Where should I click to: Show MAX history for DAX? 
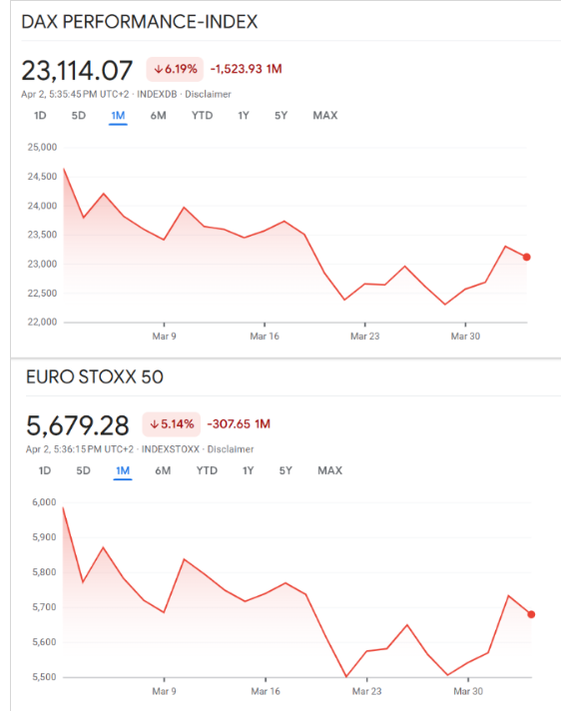324,115
